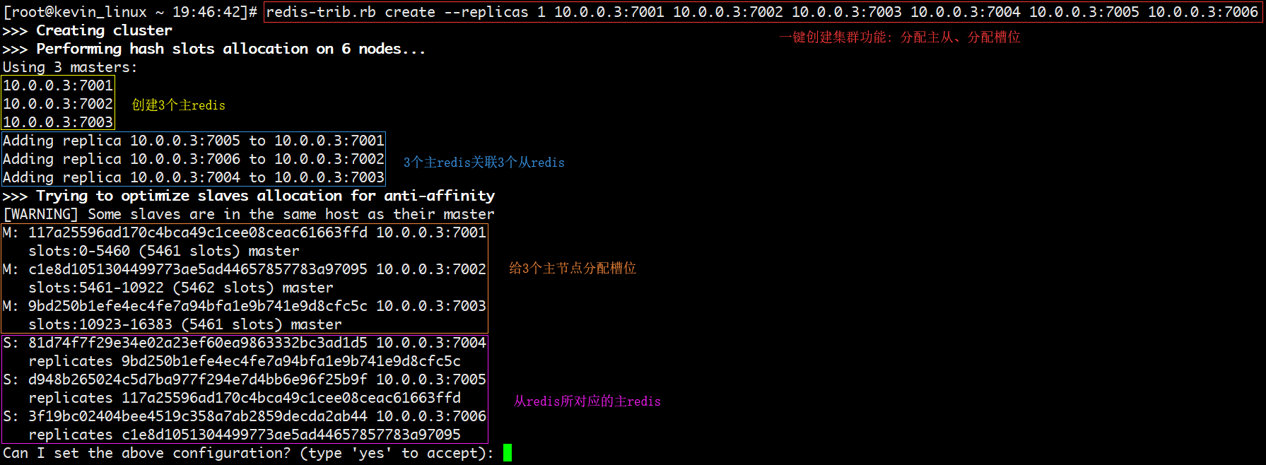The image size is (1266, 465).
Task: Click line "Adding replica 10.0.0.3:7004 to 10.0.0.3:7003"
Action: click(x=194, y=177)
